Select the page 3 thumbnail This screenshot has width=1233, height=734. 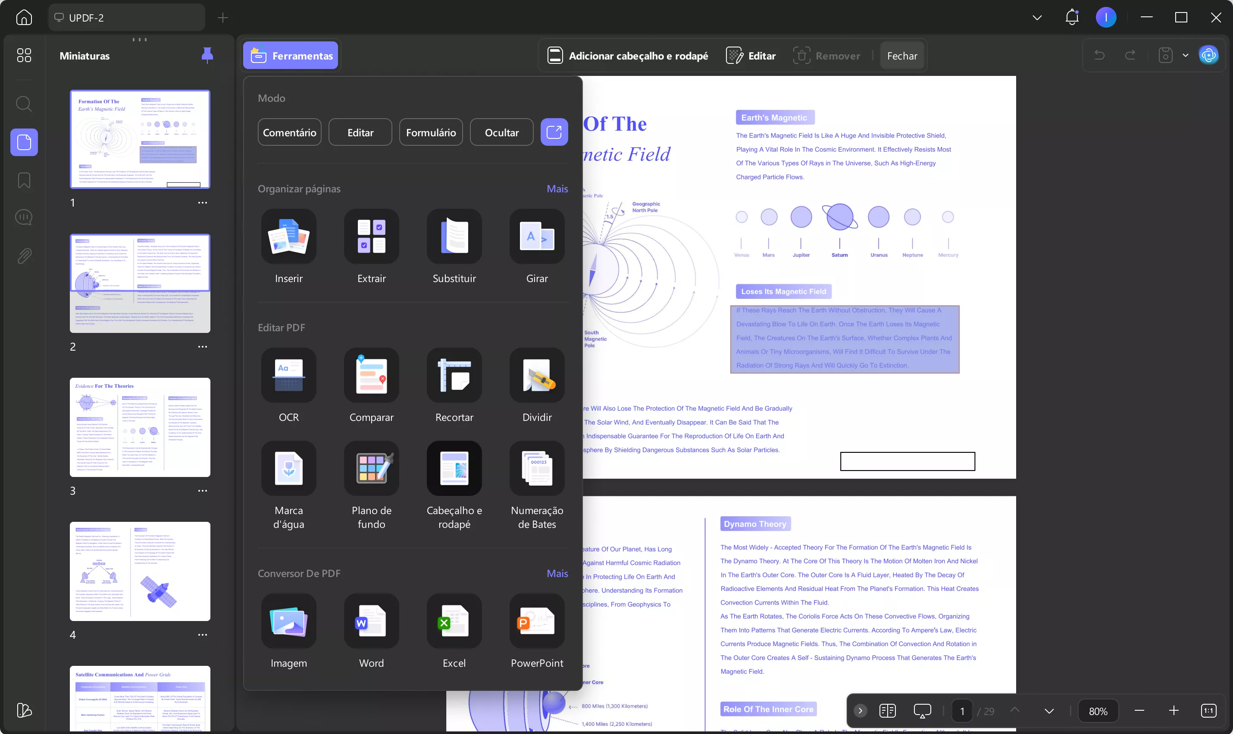tap(140, 427)
